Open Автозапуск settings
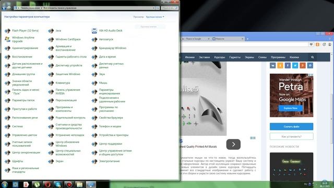 pos(103,40)
